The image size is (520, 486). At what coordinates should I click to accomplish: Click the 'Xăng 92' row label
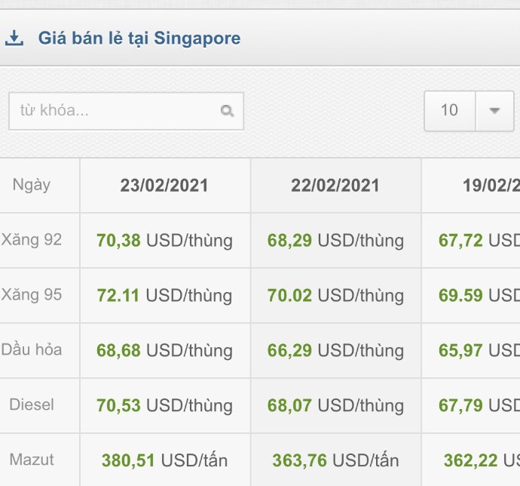tap(32, 240)
